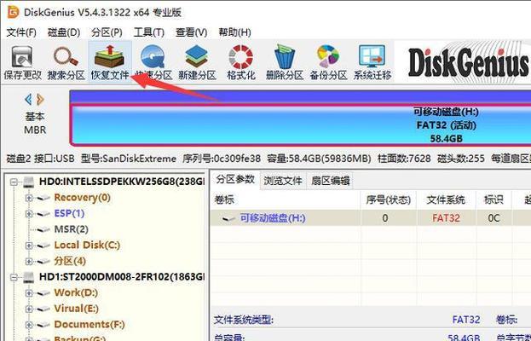Launch the 恢复文件 file recovery tool
This screenshot has width=531, height=341.
110,63
